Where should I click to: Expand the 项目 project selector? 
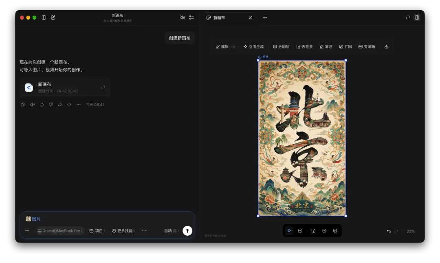(97, 231)
